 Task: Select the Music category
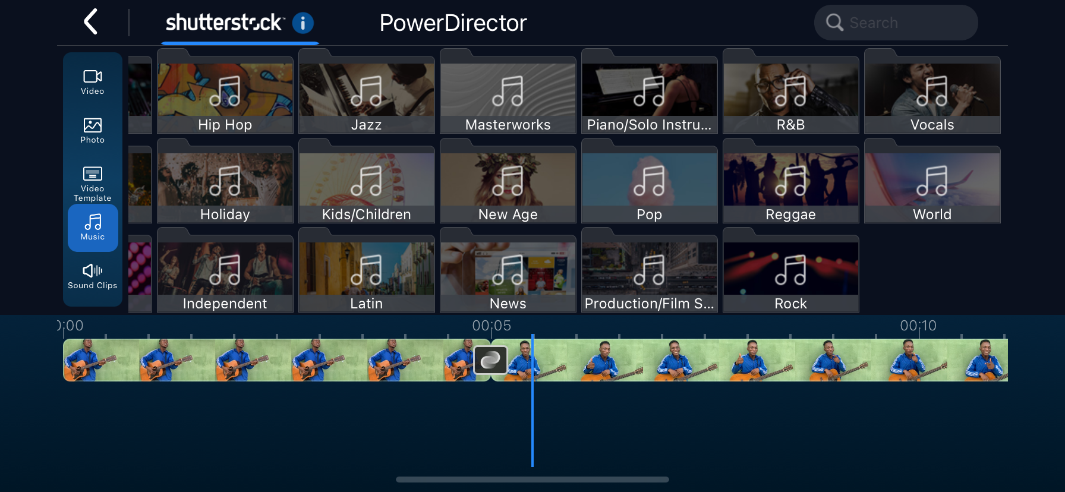tap(93, 228)
